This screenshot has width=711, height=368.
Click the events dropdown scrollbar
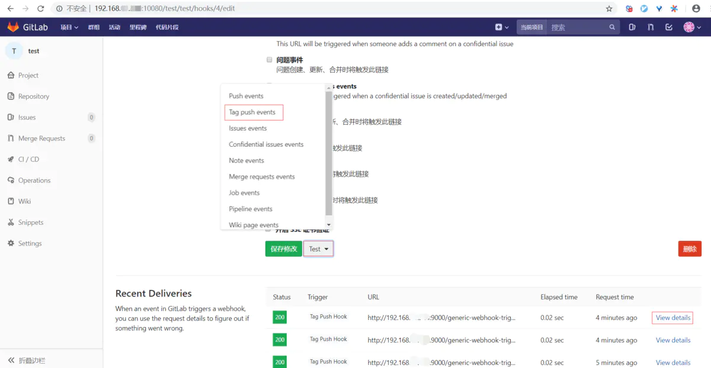coord(329,154)
